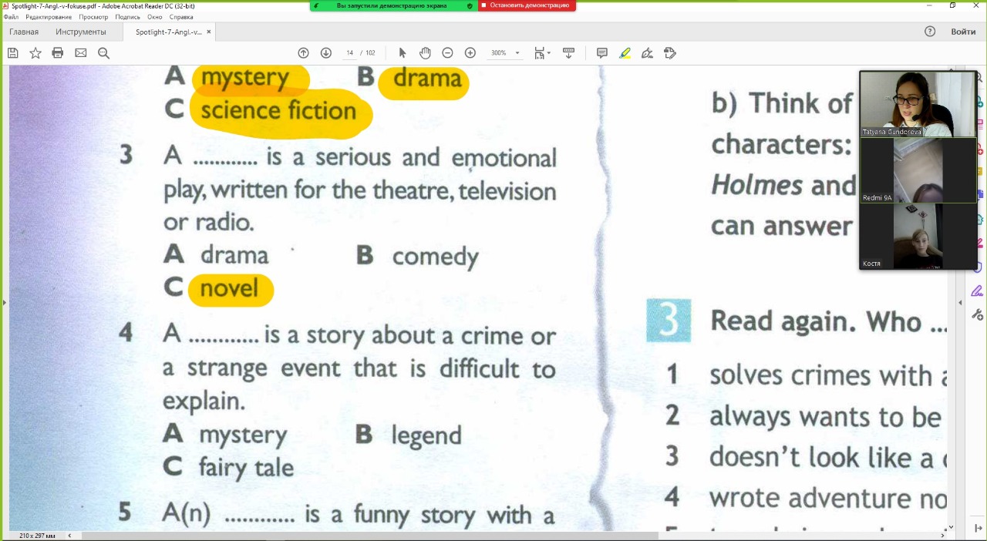Select the Hand pan tool
The image size is (987, 541).
pyautogui.click(x=425, y=53)
